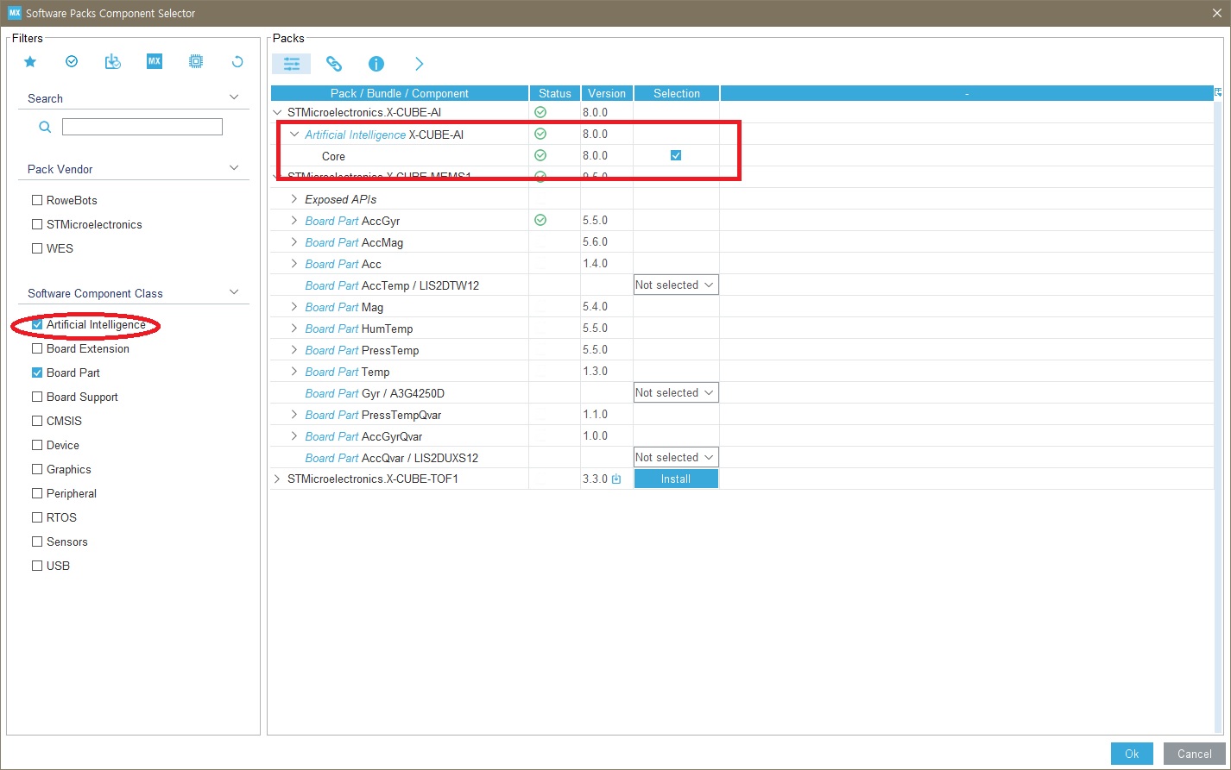Check the Board Support class filter
This screenshot has width=1231, height=770.
point(37,397)
